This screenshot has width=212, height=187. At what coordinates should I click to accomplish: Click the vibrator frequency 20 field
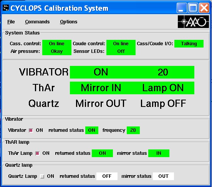pyautogui.click(x=133, y=130)
